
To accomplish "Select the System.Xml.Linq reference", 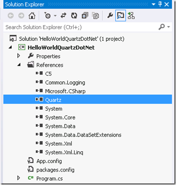I will pyautogui.click(x=64, y=153).
